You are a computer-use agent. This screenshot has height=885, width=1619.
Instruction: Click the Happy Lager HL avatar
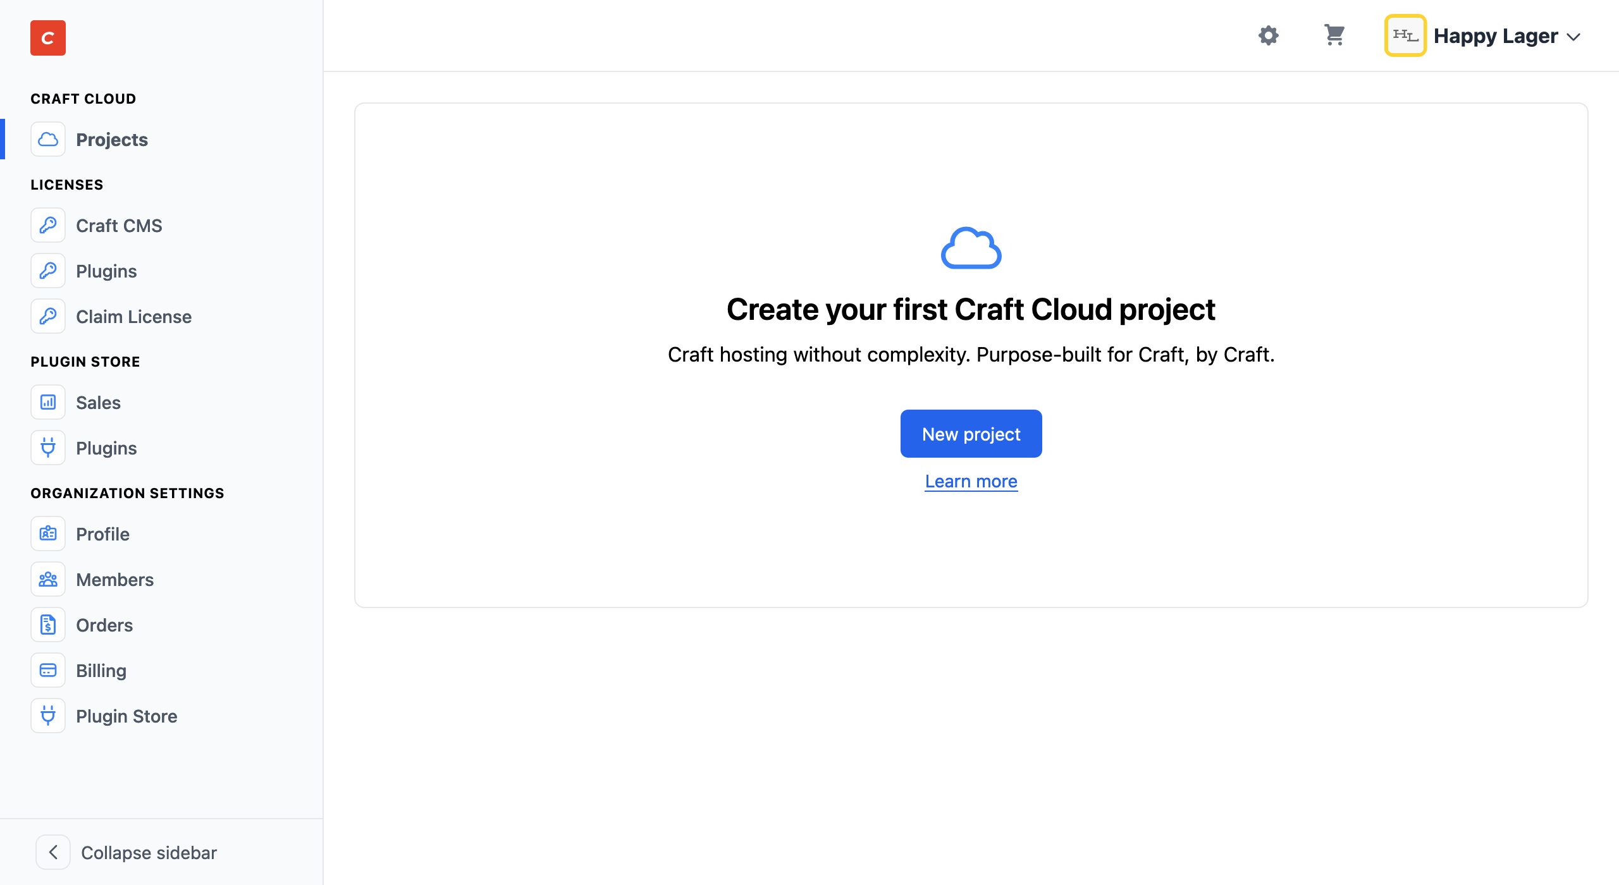[x=1405, y=35]
